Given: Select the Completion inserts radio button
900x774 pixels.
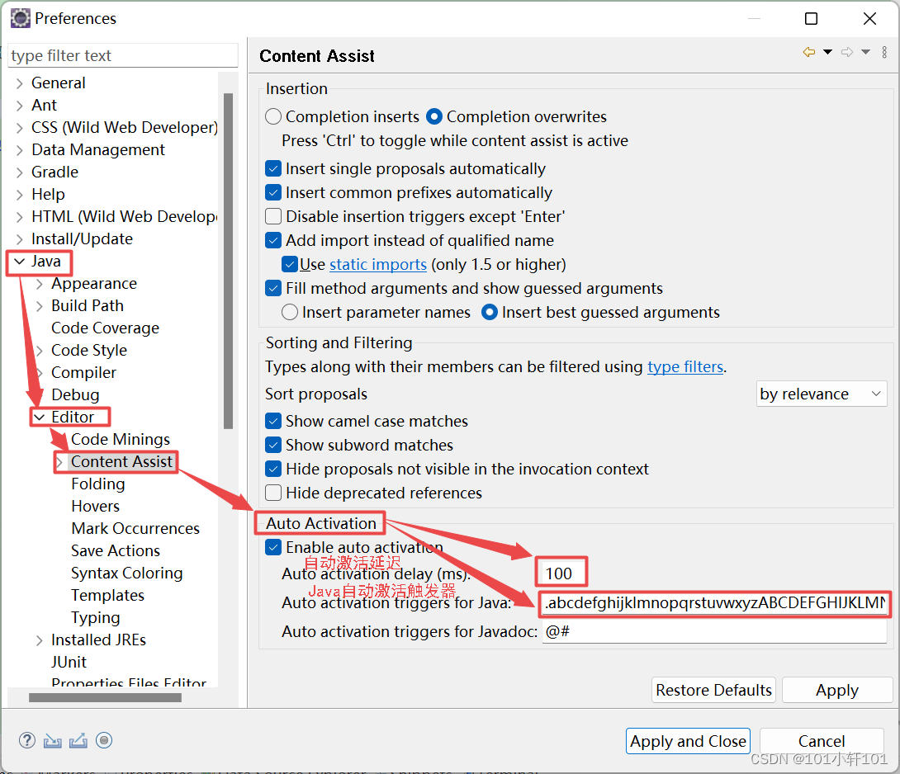Looking at the screenshot, I should [x=273, y=116].
